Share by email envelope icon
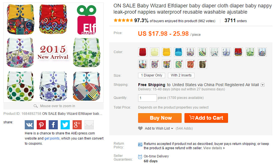 (89, 125)
